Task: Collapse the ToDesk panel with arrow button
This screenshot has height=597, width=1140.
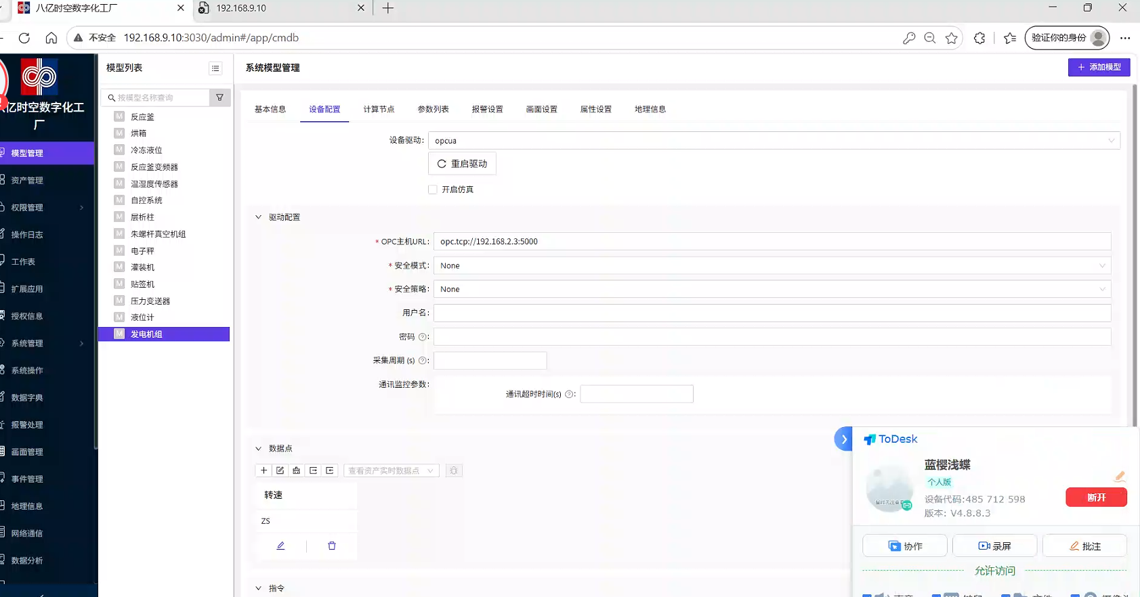Action: [x=843, y=439]
